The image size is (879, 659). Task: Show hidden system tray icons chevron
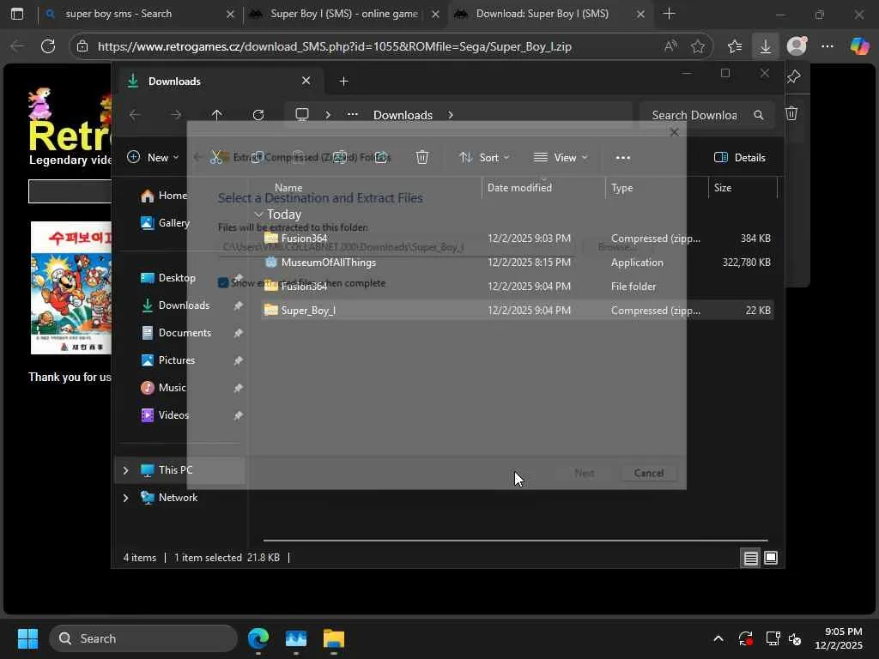point(718,638)
